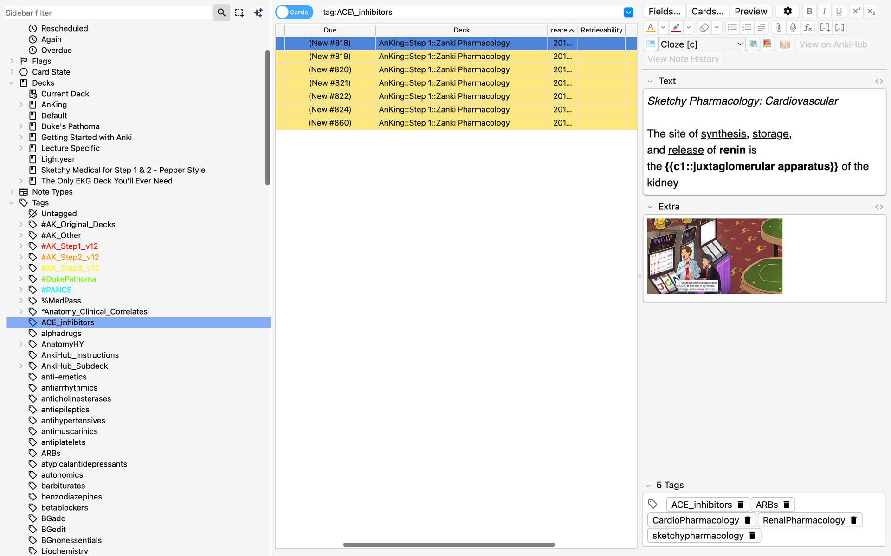Toggle bold formatting button

tap(809, 11)
